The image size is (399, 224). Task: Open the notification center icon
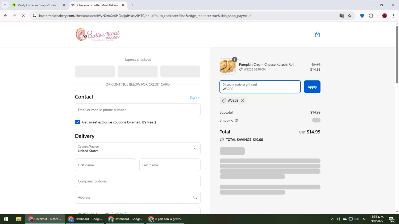click(392, 219)
